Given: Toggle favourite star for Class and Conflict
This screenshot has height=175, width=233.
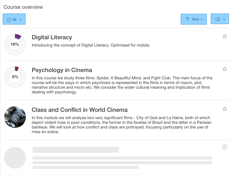Looking at the screenshot, I should pos(225,109).
